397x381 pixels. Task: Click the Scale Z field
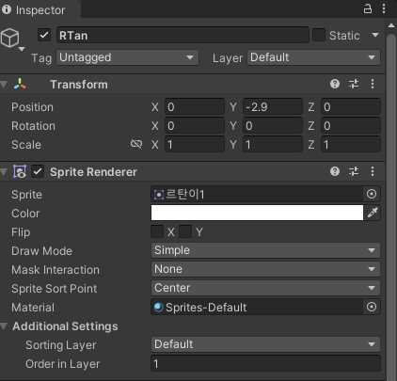(351, 144)
